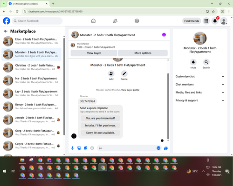Open the Windows notification center icon

click(227, 171)
